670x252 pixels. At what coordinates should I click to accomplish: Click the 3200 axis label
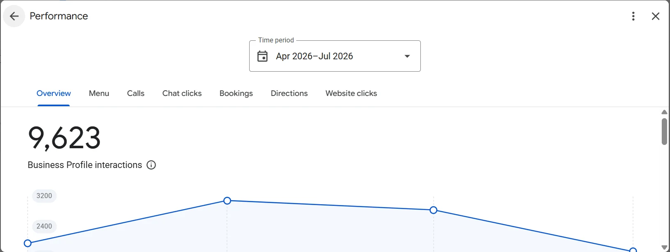coord(44,196)
